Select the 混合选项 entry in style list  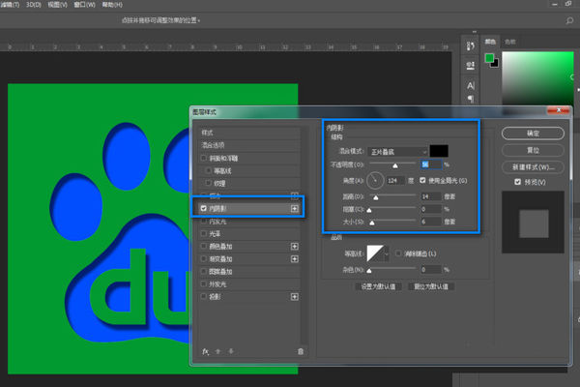point(249,145)
